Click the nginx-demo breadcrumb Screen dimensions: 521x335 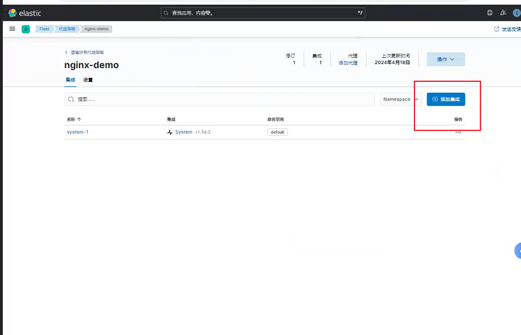(x=96, y=29)
